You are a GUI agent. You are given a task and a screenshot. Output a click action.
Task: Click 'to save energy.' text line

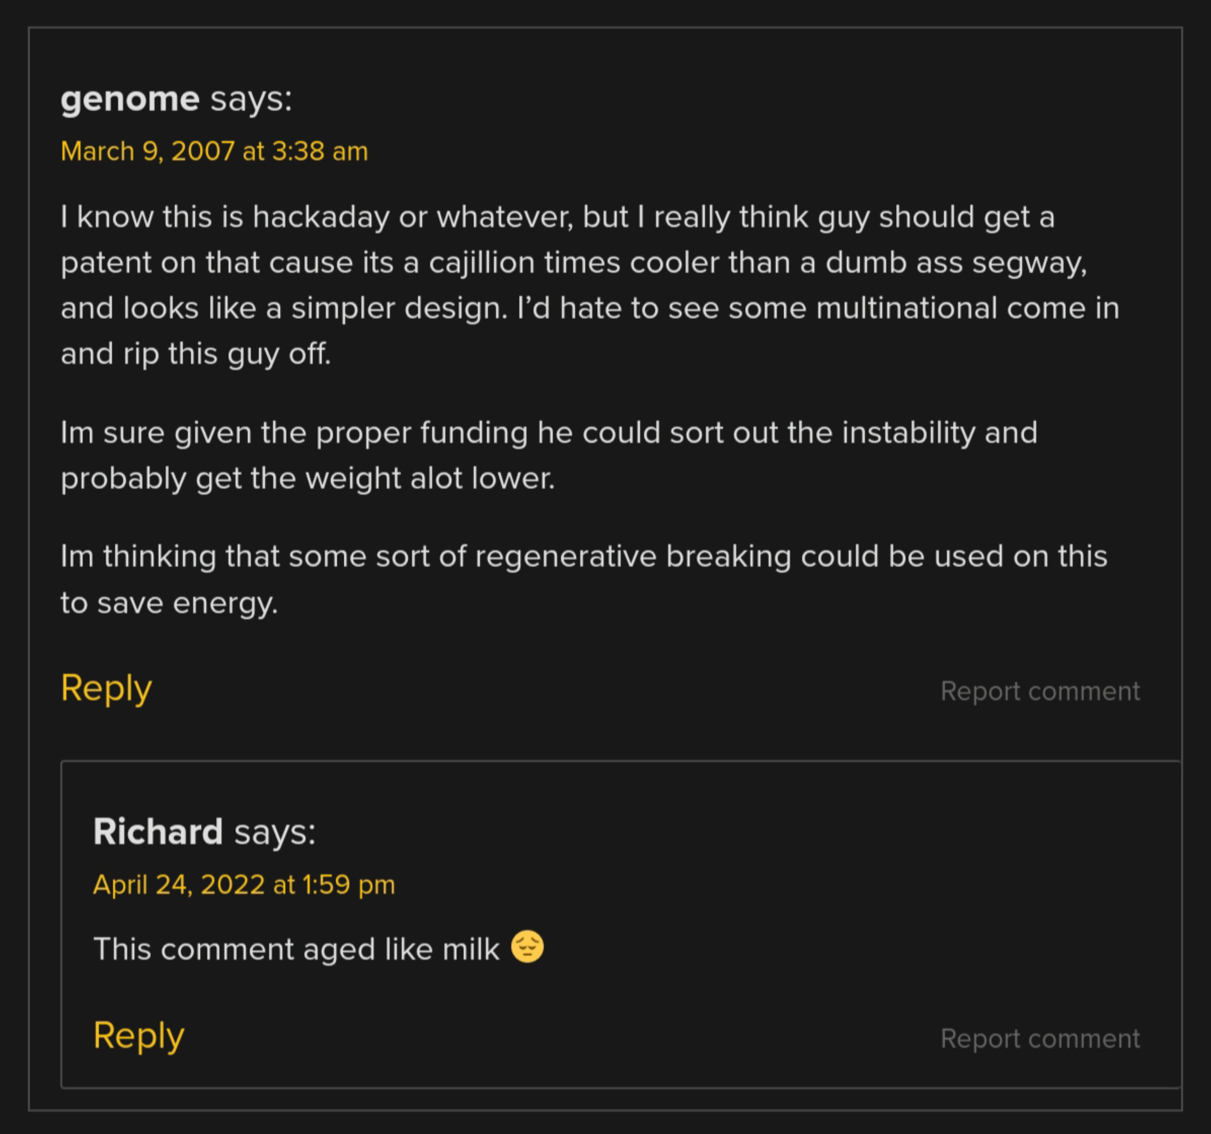point(170,603)
